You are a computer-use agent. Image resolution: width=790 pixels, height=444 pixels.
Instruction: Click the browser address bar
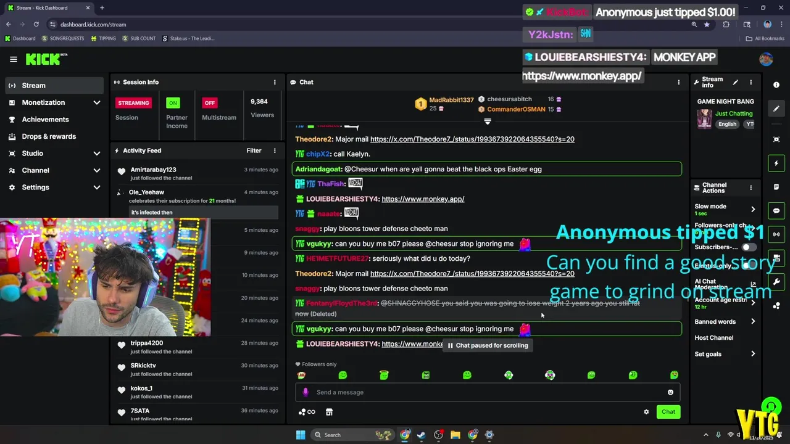(x=370, y=25)
